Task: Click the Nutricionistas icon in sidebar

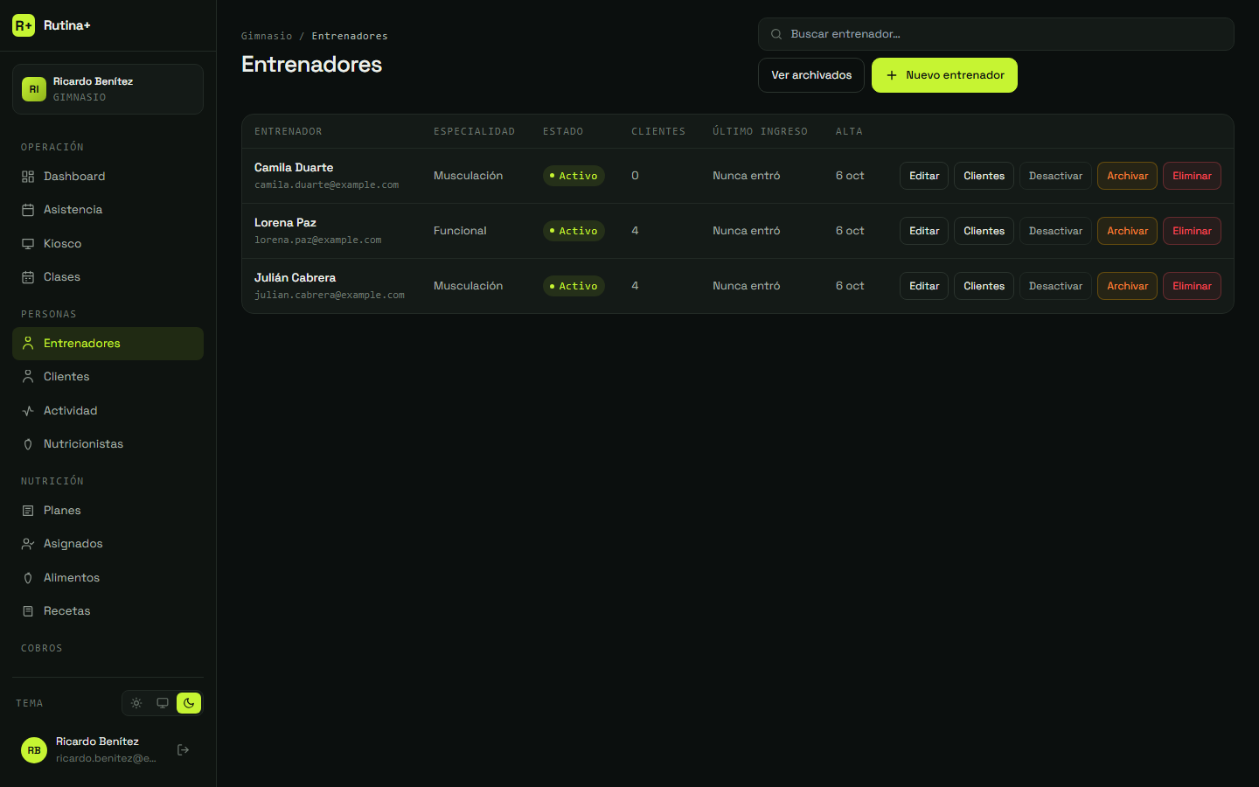Action: coord(28,444)
